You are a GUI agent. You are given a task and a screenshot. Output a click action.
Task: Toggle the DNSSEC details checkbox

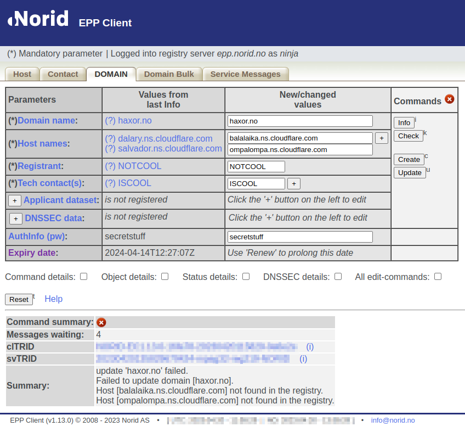click(338, 277)
